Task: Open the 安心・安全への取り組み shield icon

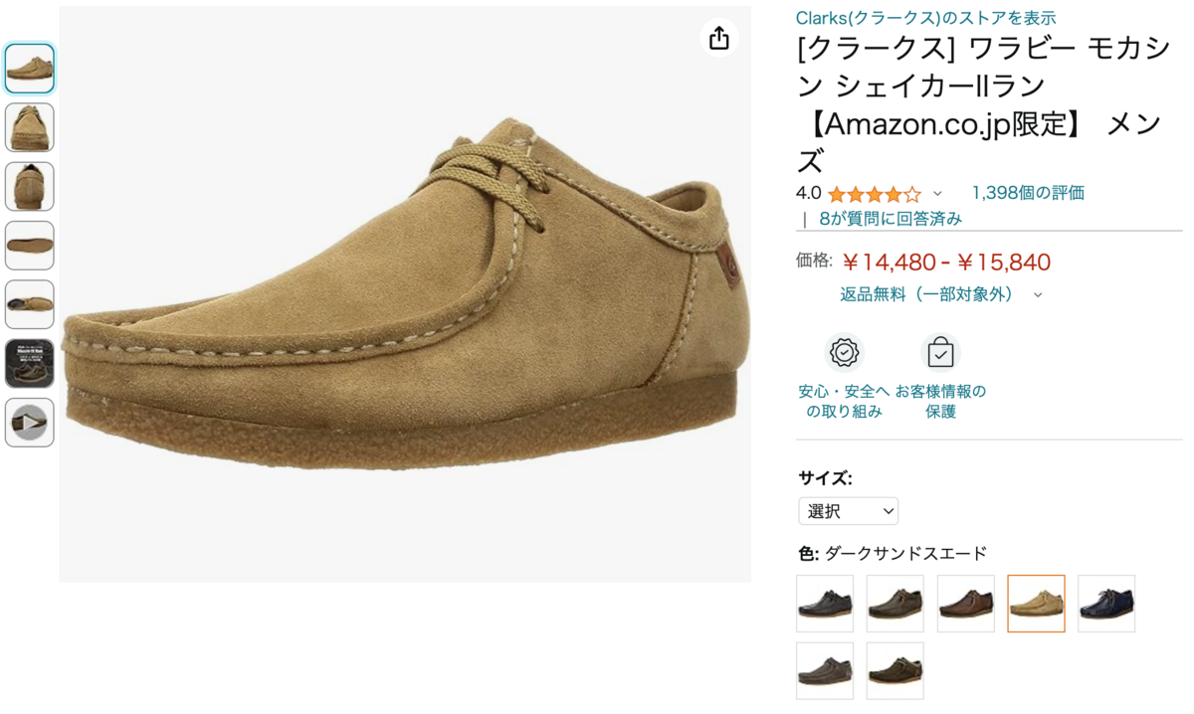Action: tap(844, 352)
